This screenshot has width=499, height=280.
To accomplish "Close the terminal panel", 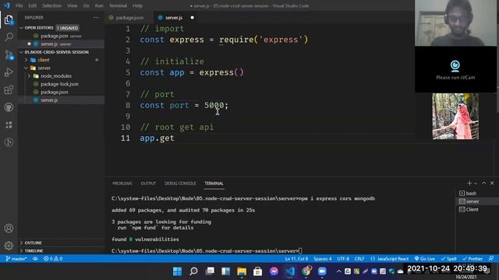I will 492,184.
